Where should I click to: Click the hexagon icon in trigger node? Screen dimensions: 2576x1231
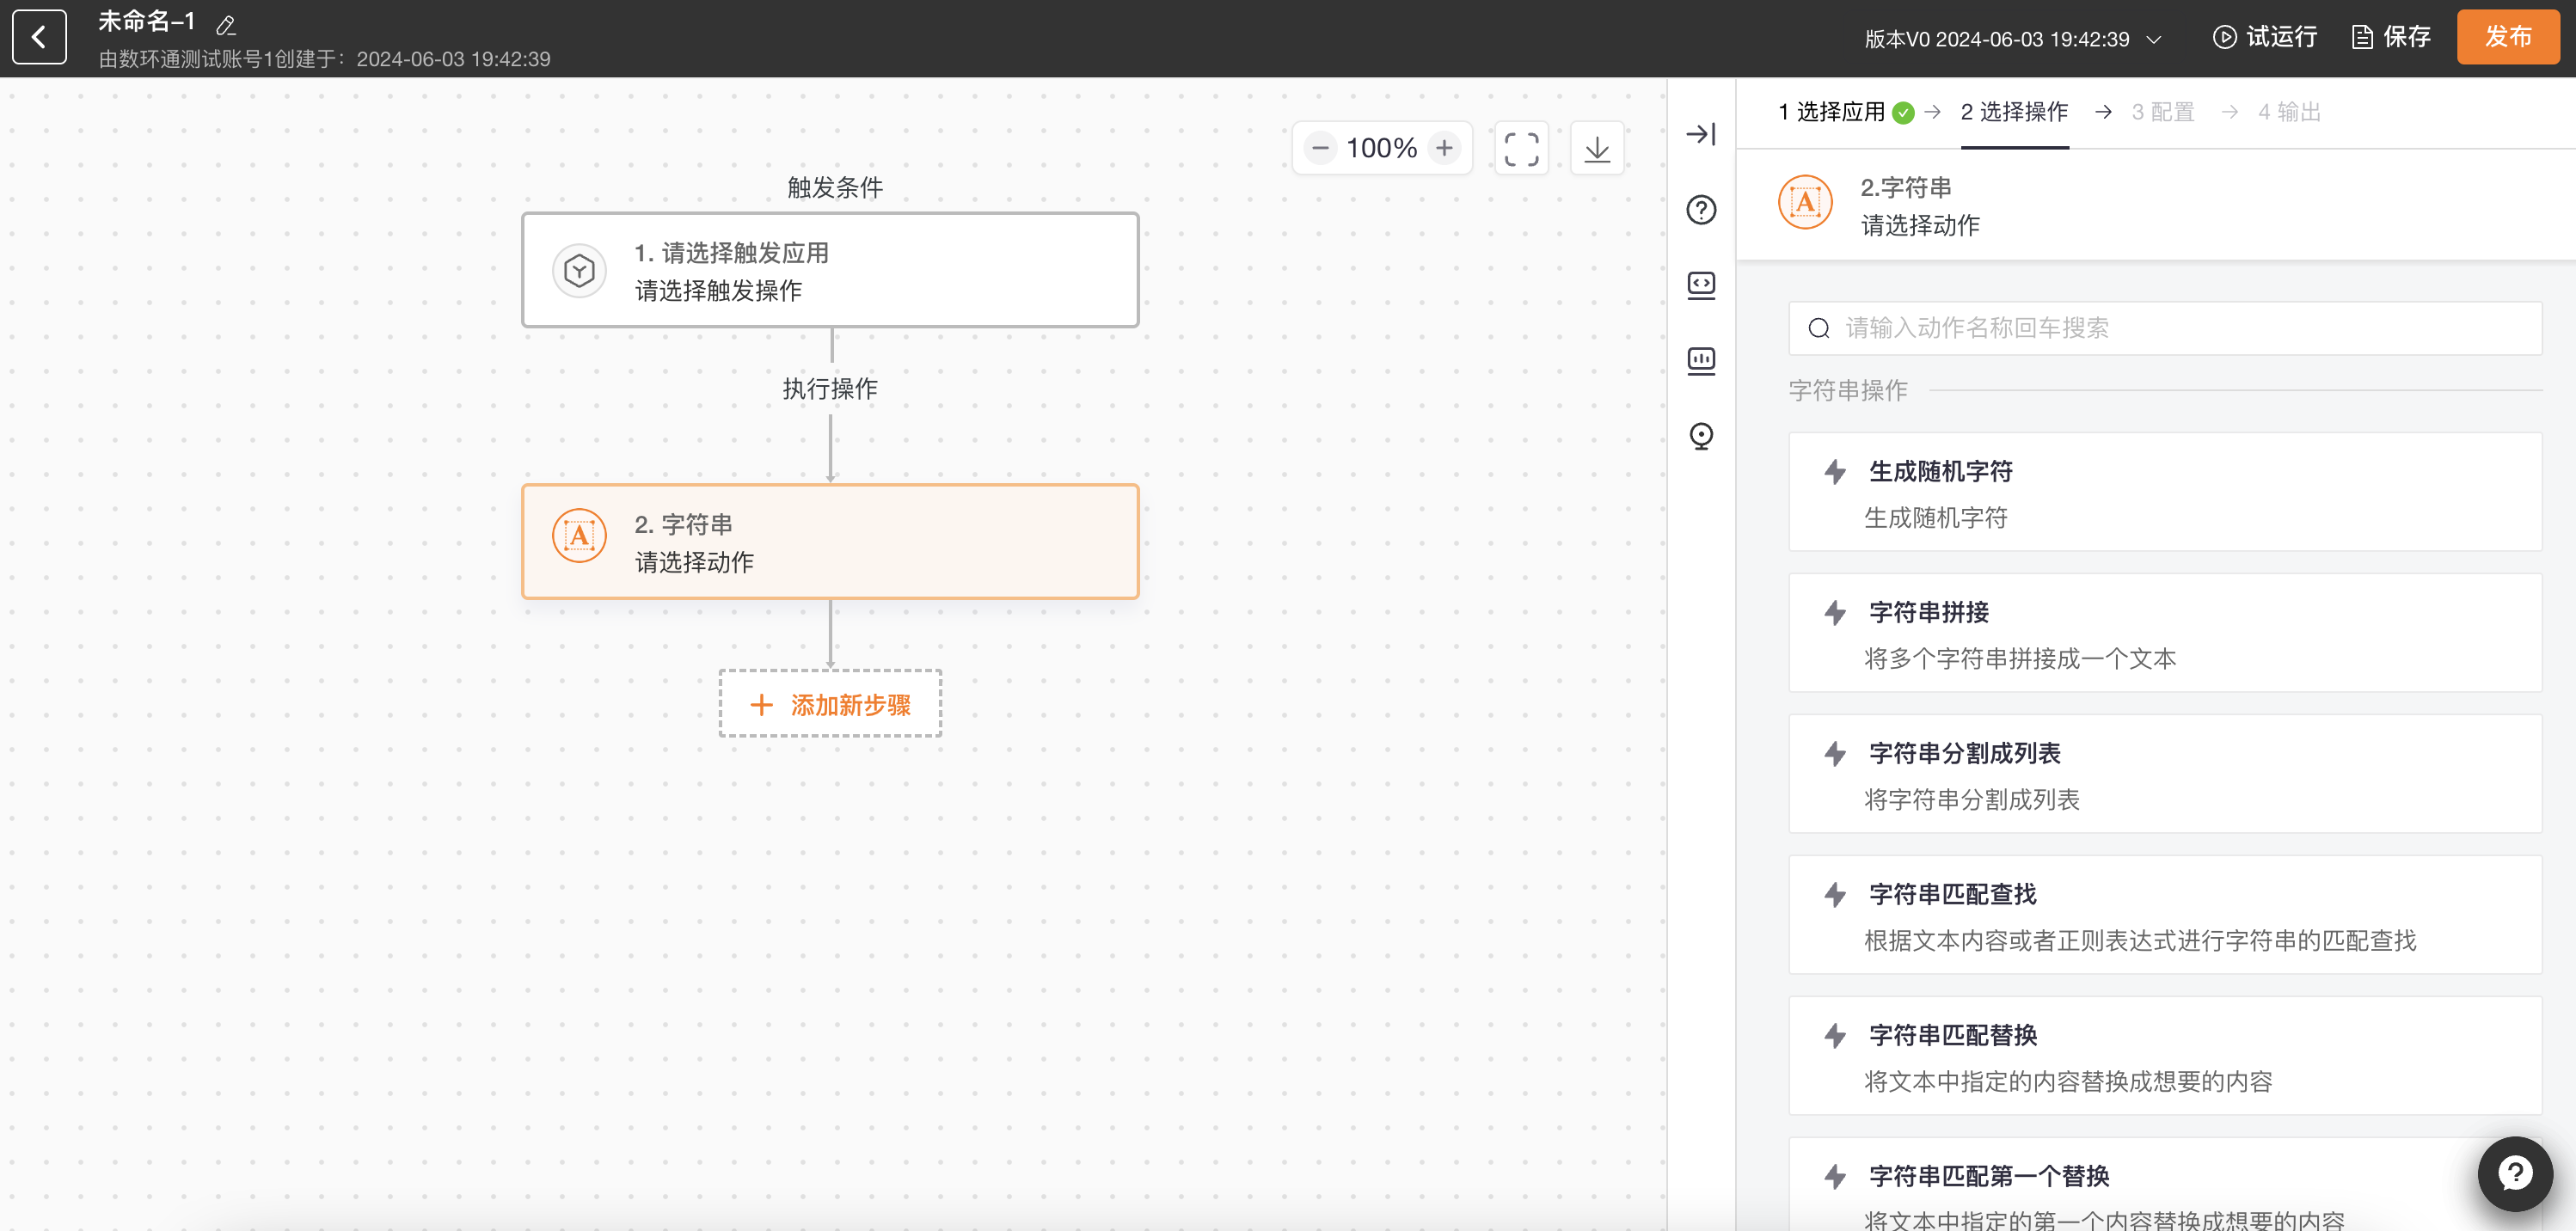click(579, 270)
